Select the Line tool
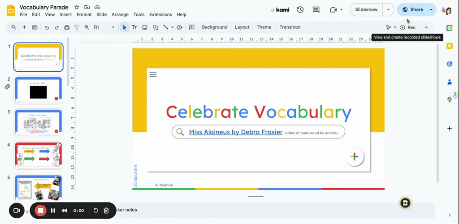 click(166, 27)
